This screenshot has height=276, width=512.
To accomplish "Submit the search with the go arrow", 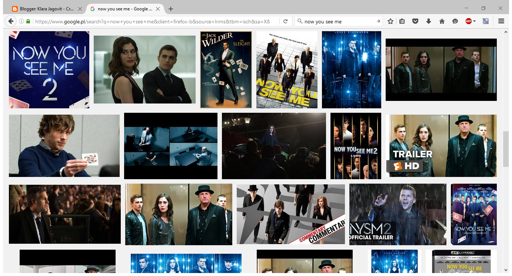I will [x=378, y=22].
